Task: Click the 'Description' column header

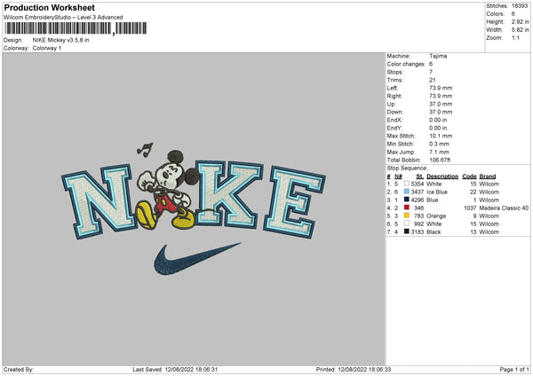Action: [x=442, y=176]
